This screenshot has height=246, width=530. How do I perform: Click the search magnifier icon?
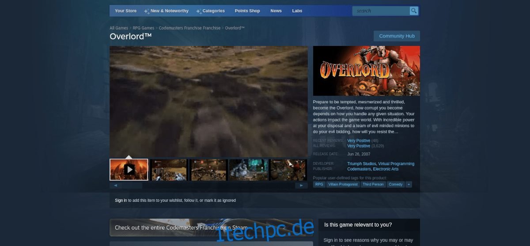[x=413, y=11]
